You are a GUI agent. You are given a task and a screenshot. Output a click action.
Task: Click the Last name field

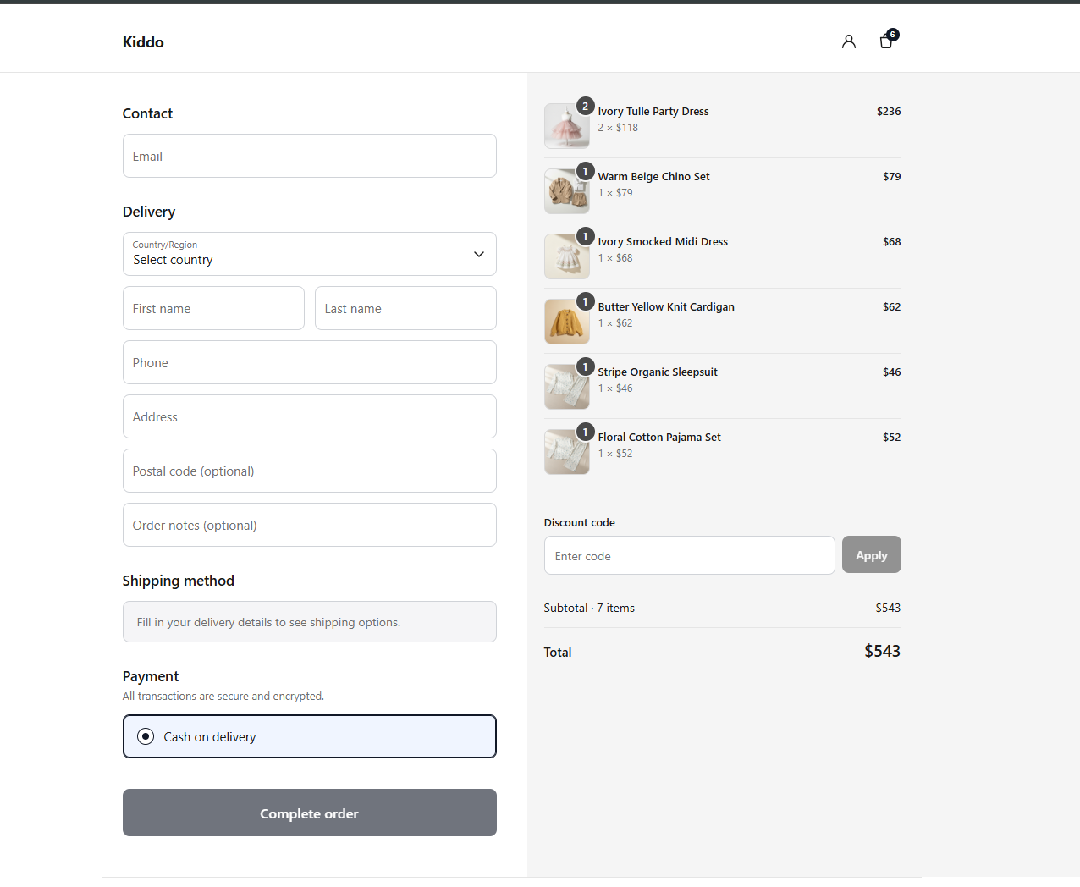(x=405, y=308)
